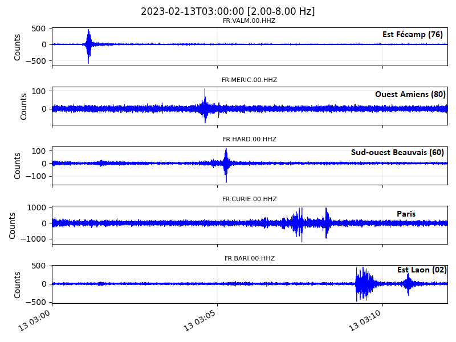This screenshot has height=342, width=456.
Task: Click the smaller second event on BARI trace
Action: [408, 284]
